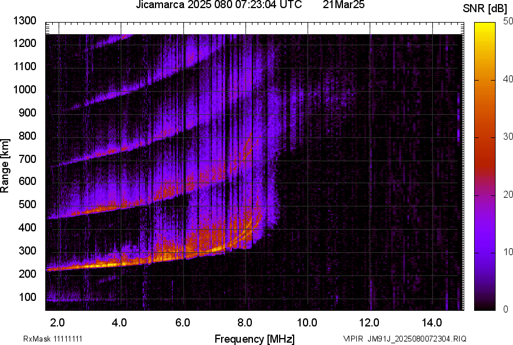Viewport: 513px width, 345px height.
Task: Click the colorbar tick label 10
Action: [508, 252]
